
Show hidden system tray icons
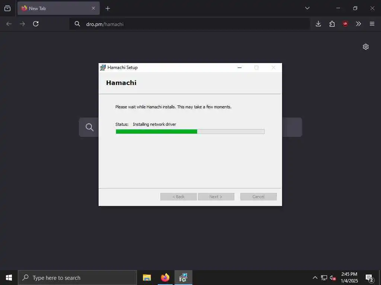(x=315, y=278)
